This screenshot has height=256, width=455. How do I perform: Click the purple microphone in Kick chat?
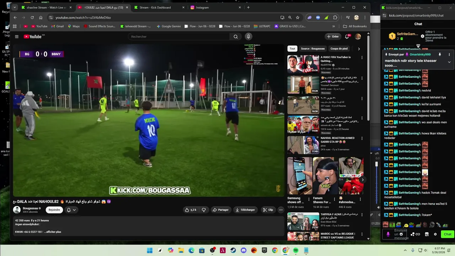tap(388, 234)
